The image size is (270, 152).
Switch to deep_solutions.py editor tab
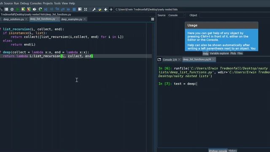coord(13,19)
